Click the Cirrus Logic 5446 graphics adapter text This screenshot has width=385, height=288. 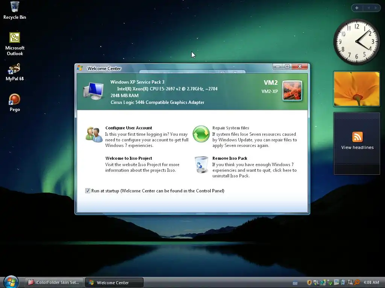[x=158, y=102]
